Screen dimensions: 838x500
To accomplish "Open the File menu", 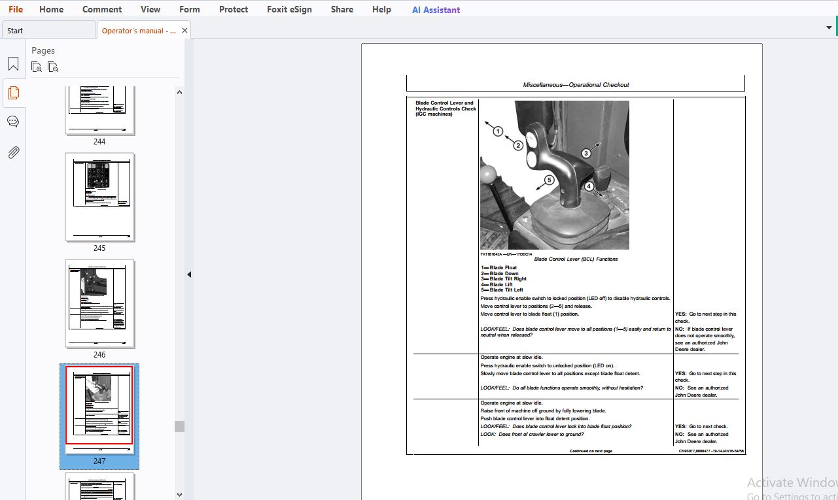I will (x=16, y=9).
